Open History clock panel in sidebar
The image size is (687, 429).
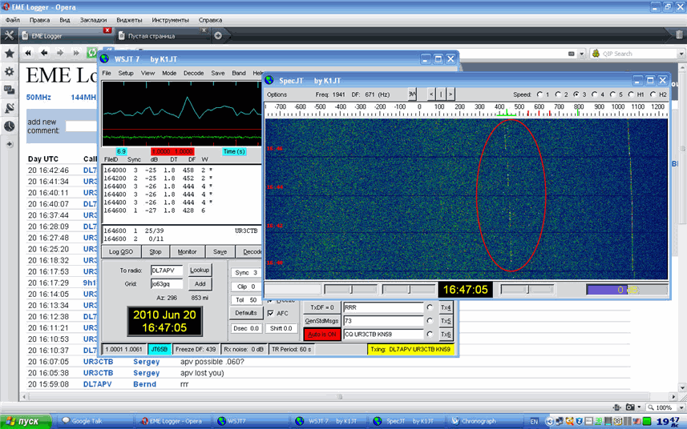[9, 126]
